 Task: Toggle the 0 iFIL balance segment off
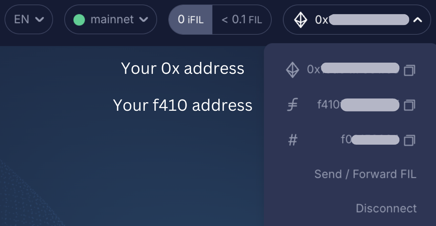191,19
